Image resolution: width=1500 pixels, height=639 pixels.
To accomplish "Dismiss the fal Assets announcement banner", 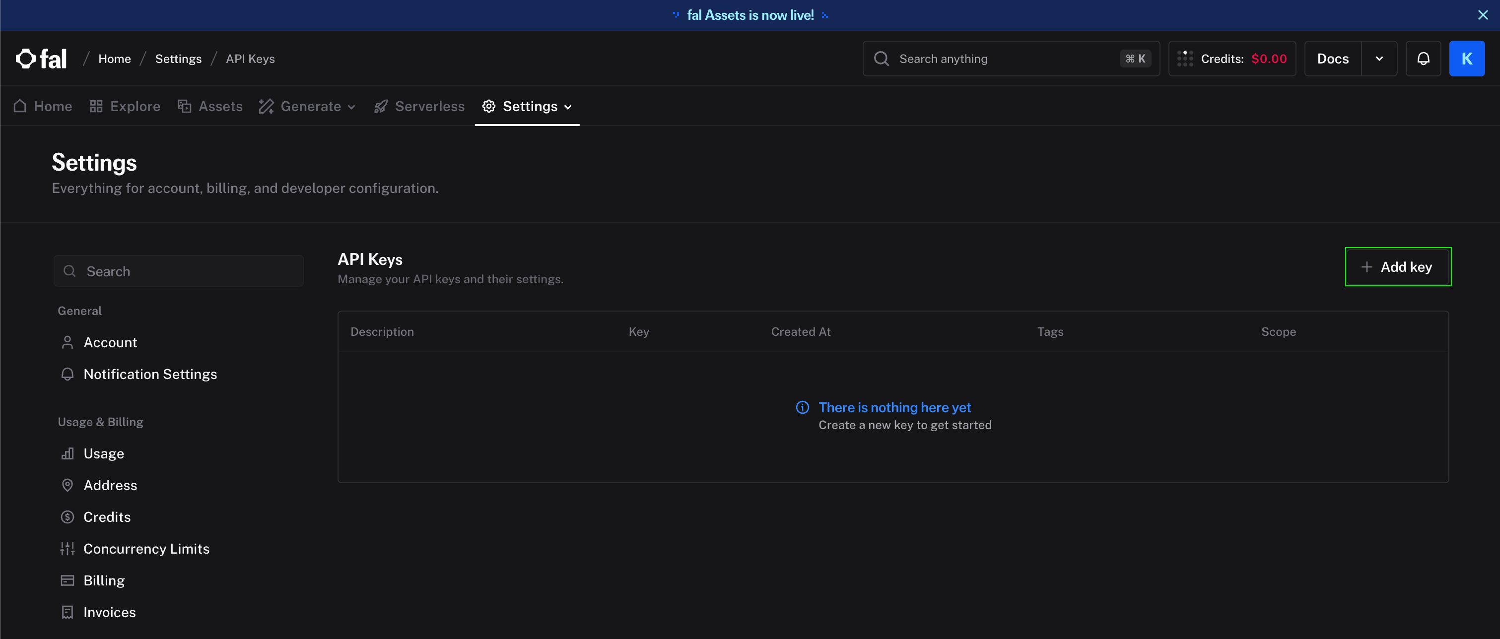I will [1483, 15].
